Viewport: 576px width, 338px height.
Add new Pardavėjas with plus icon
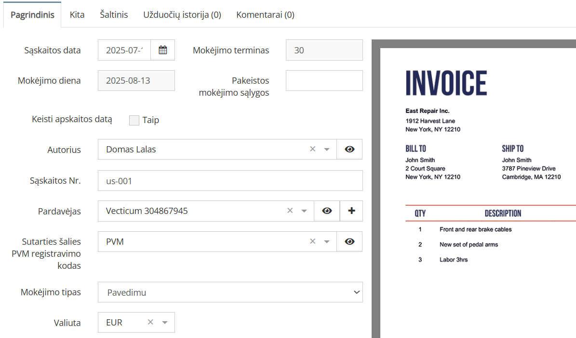click(x=351, y=211)
